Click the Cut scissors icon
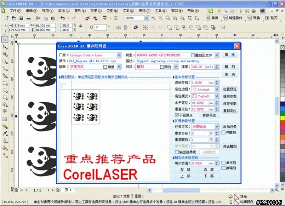Image resolution: width=285 pixels, height=206 pixels. (x=38, y=18)
